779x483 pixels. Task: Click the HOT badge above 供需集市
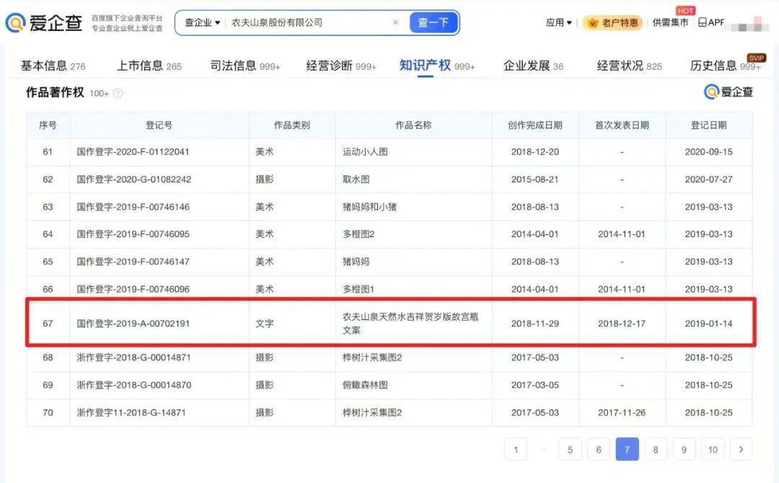pos(685,11)
